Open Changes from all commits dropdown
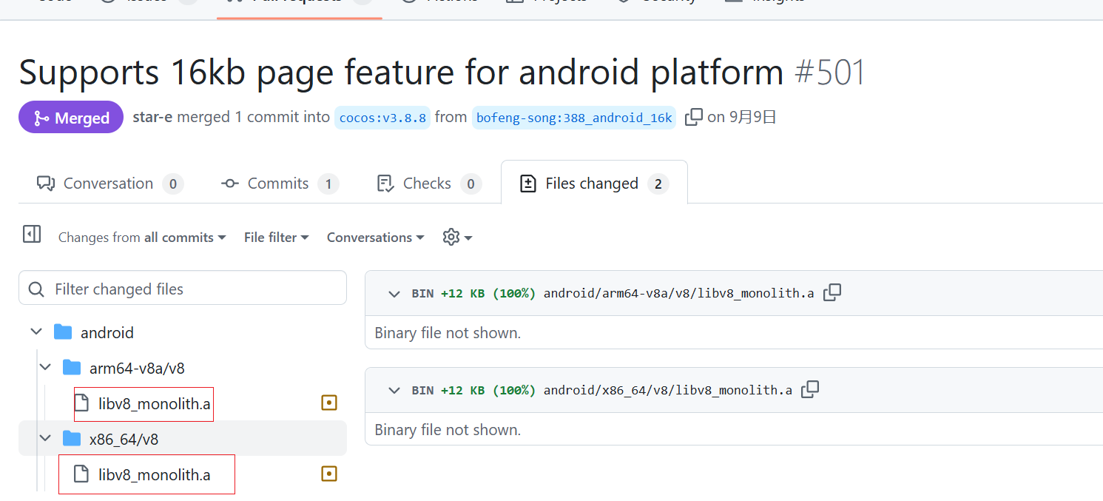 point(141,238)
